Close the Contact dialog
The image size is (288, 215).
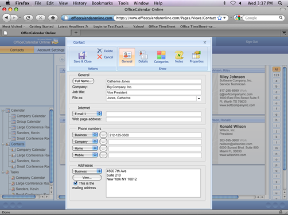click(205, 42)
